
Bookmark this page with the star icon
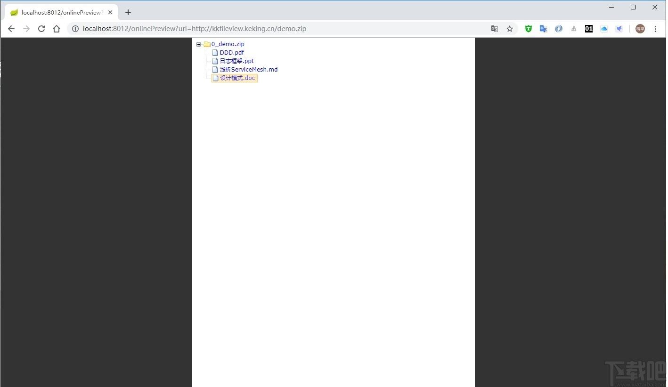point(510,29)
